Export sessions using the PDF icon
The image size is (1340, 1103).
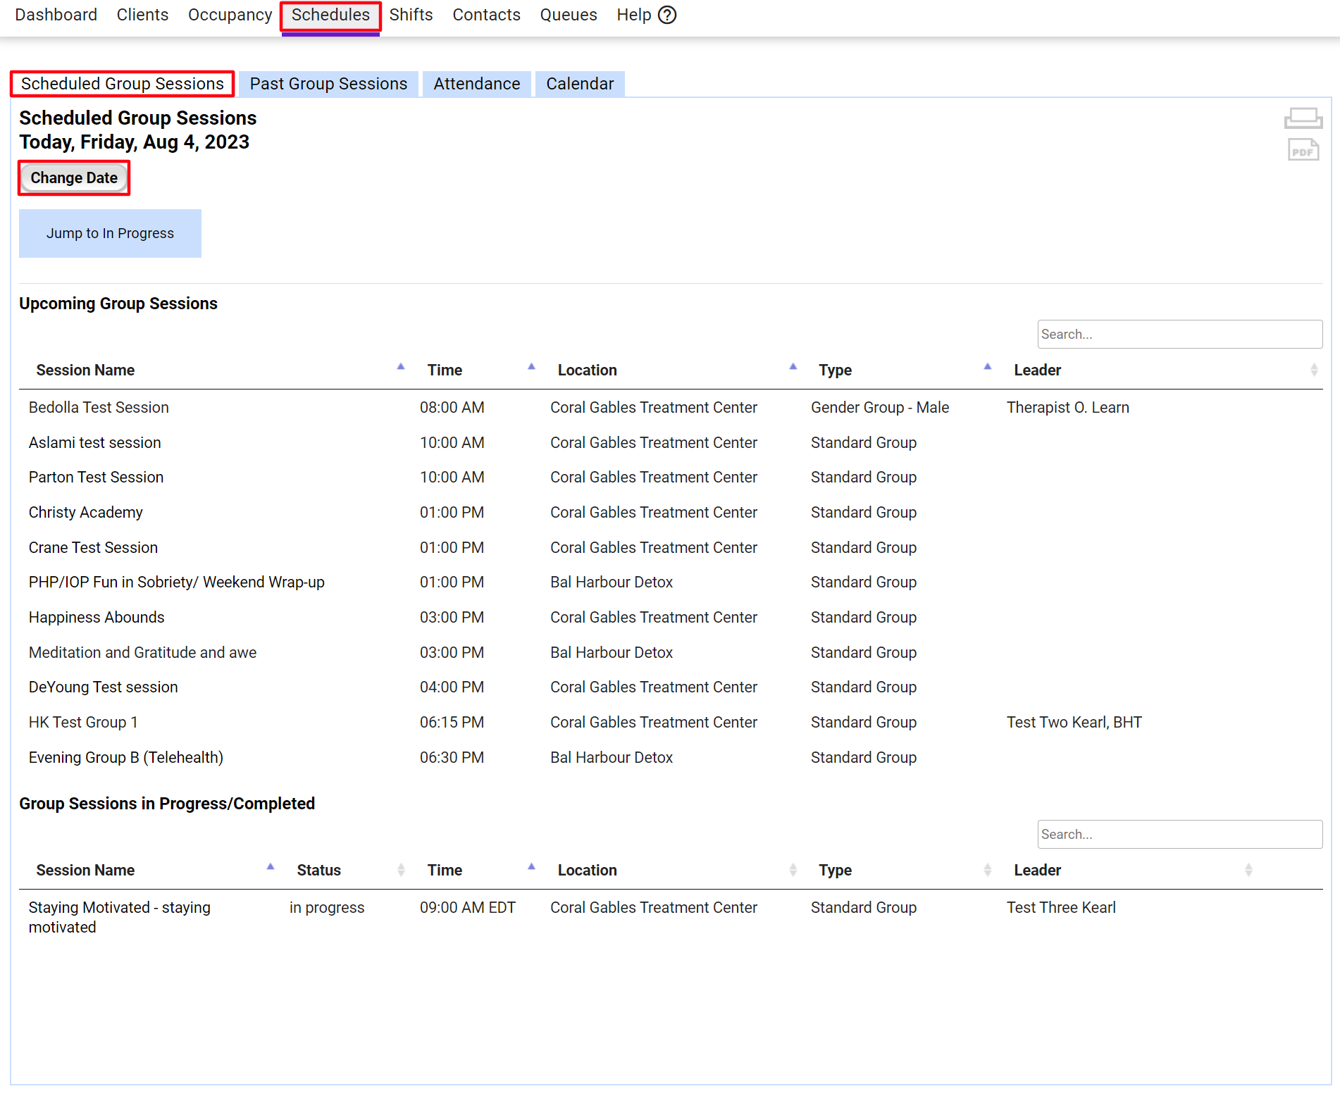click(x=1303, y=150)
